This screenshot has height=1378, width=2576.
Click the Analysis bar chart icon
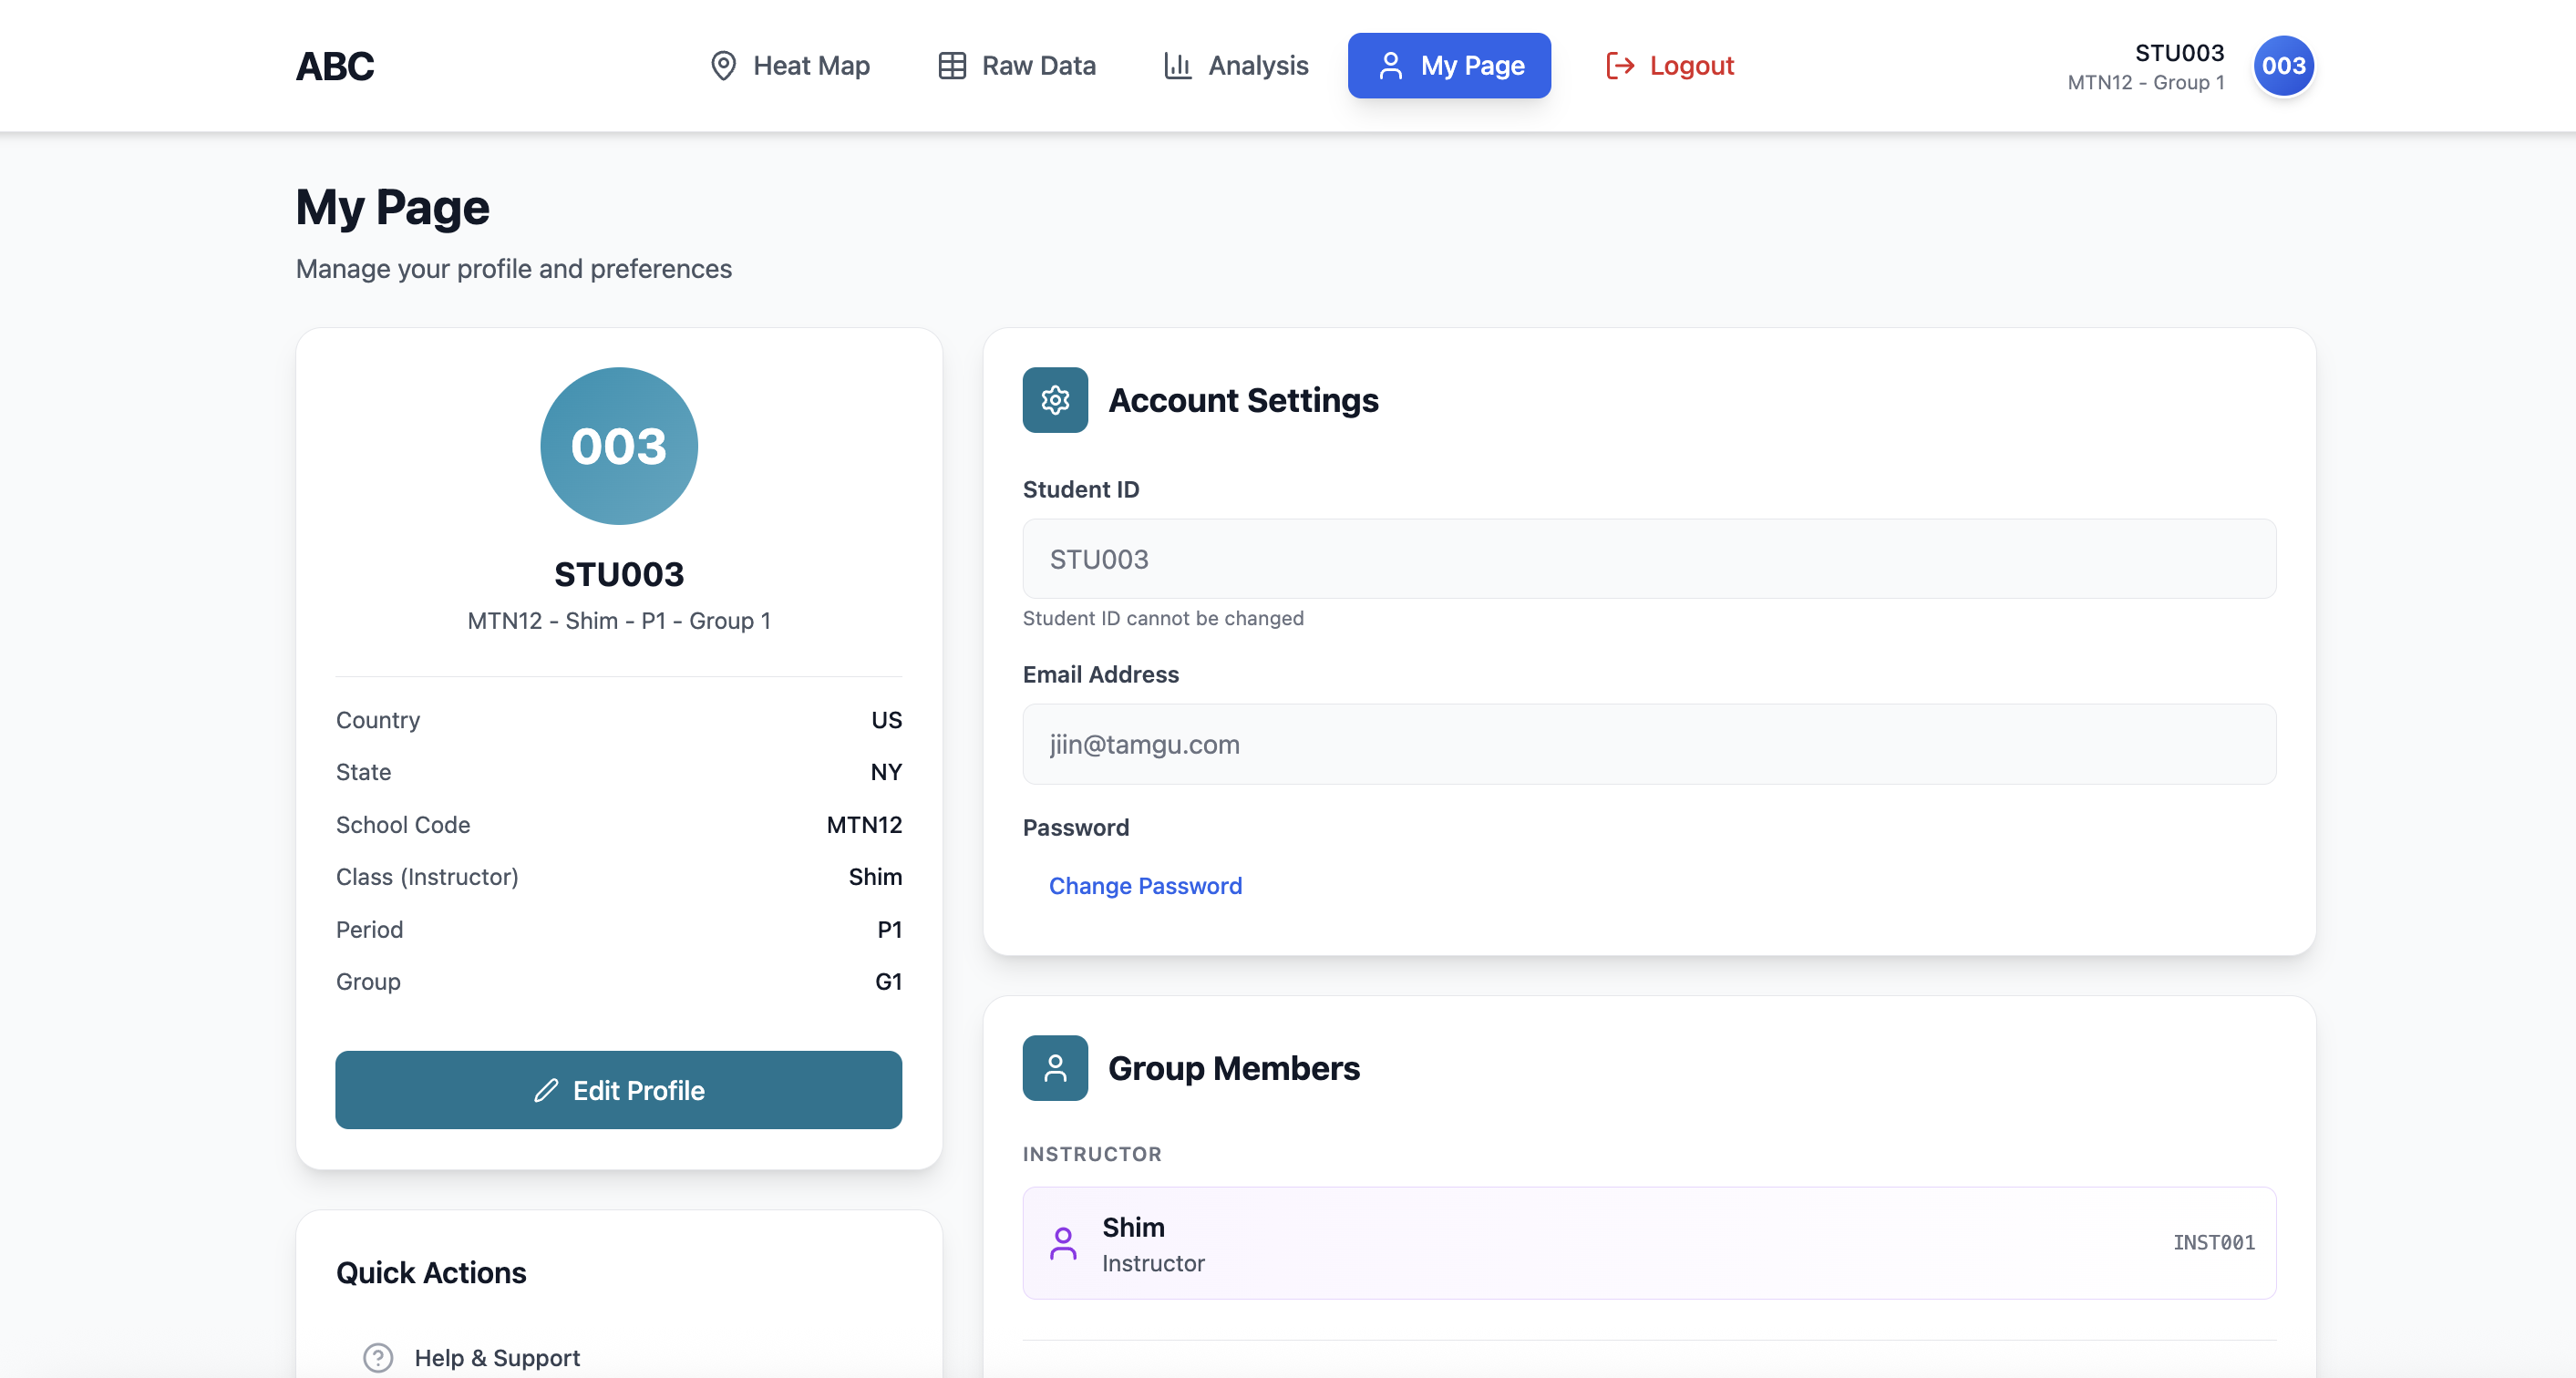1177,66
